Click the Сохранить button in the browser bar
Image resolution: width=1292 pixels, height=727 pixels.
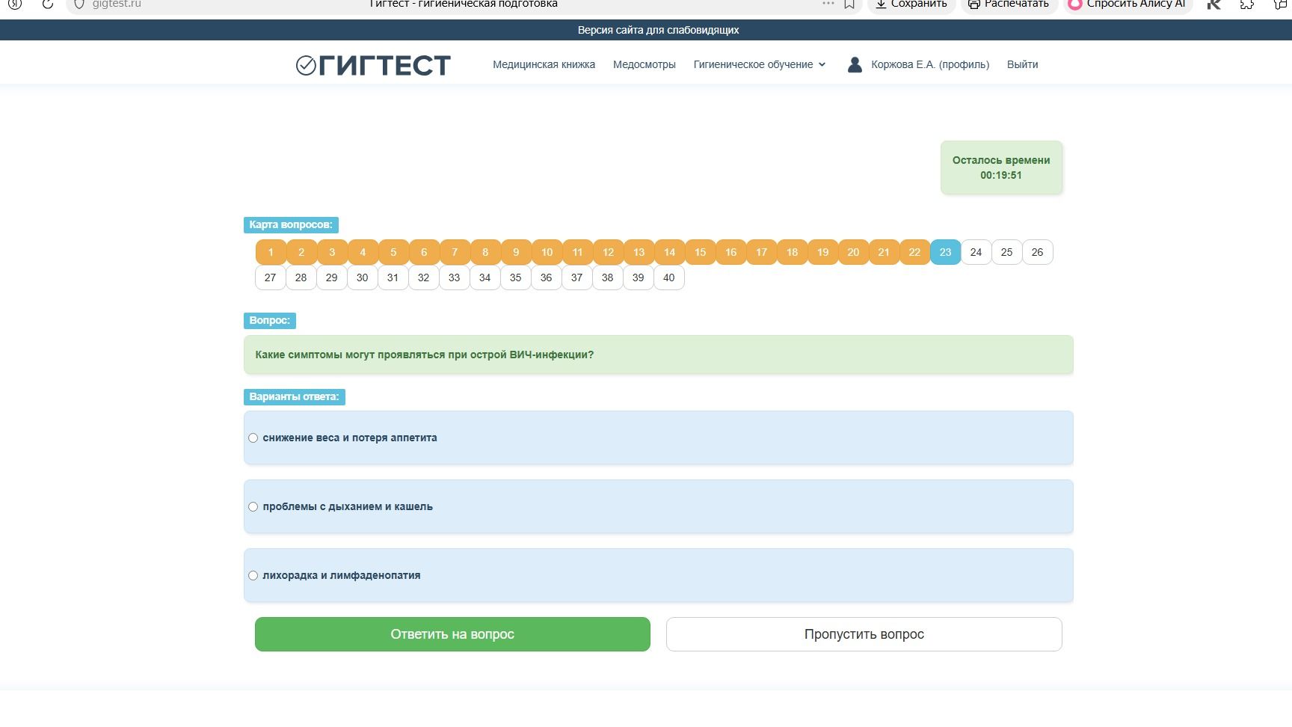pyautogui.click(x=911, y=4)
